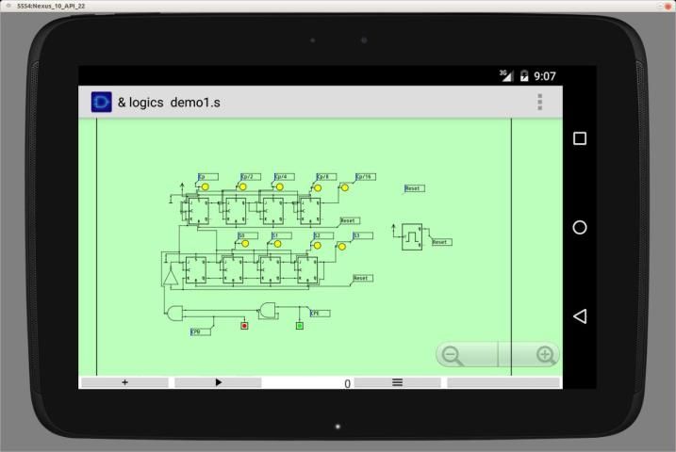This screenshot has height=452, width=676.
Task: Tap the Android home circle button
Action: [x=580, y=228]
